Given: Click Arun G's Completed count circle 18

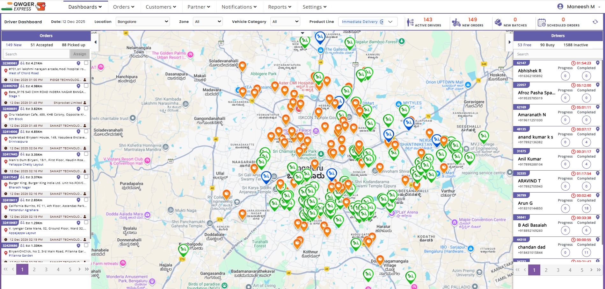Looking at the screenshot, I should (586, 208).
